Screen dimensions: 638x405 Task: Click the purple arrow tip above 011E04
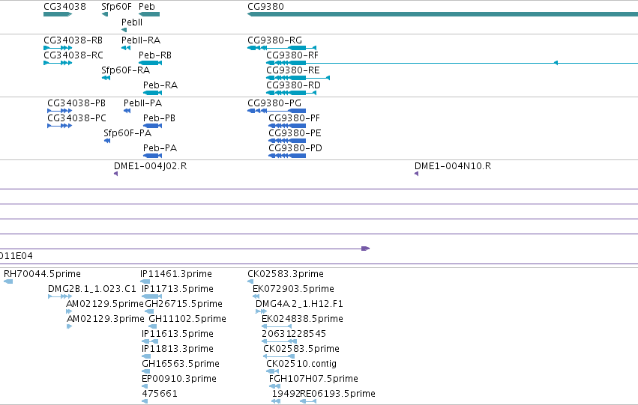pos(365,249)
